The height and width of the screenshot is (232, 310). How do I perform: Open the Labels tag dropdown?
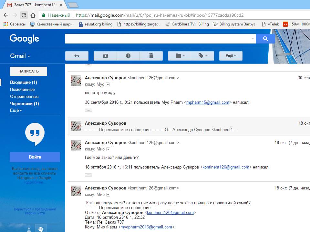point(202,56)
